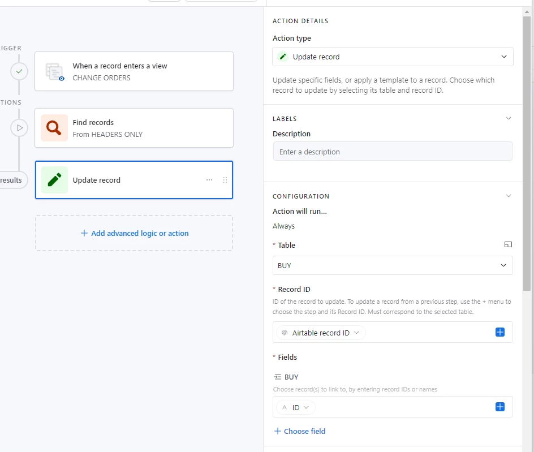This screenshot has height=452, width=534.
Task: Click the trigger checkmark status circle
Action: [x=19, y=71]
